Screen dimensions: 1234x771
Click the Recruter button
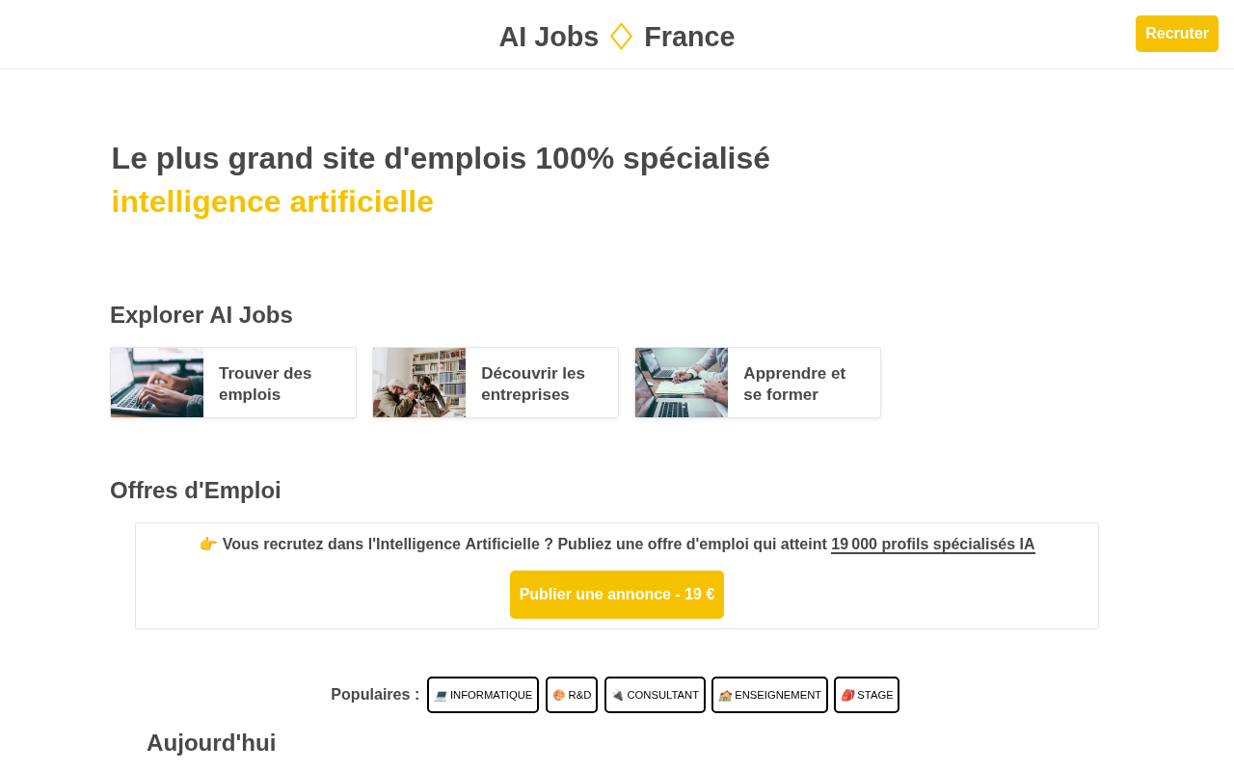click(1176, 34)
